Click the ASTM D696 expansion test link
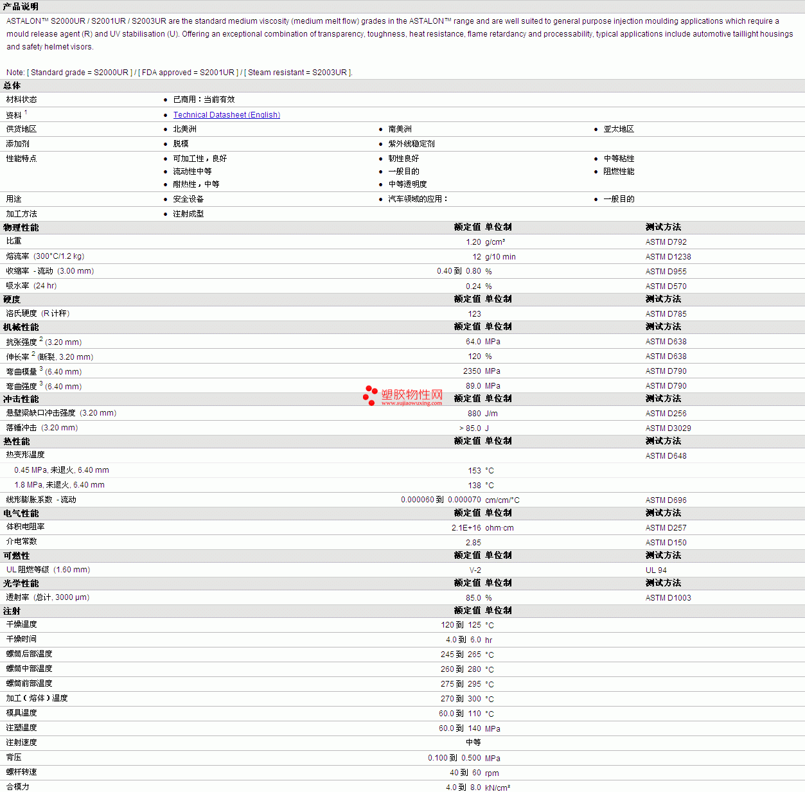This screenshot has height=792, width=805. point(666,500)
